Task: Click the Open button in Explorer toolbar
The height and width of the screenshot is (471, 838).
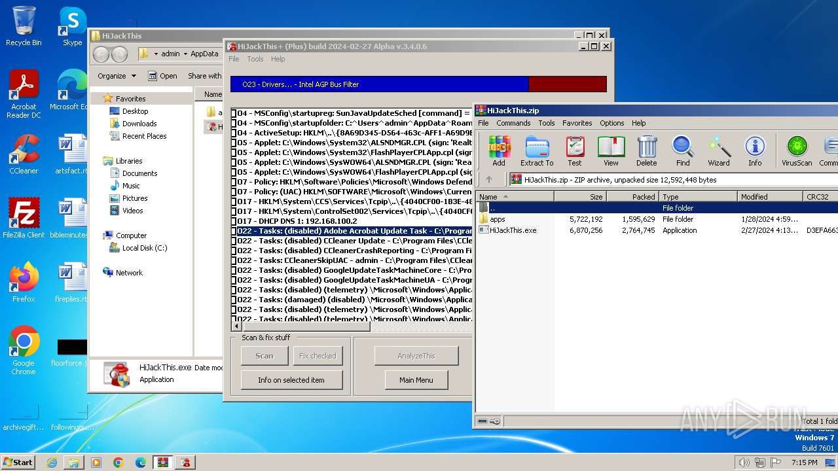Action: click(163, 76)
